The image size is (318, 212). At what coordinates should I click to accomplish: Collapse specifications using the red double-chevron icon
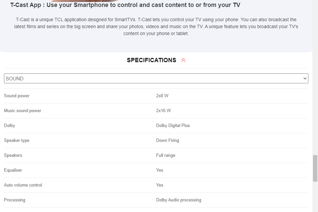183,60
